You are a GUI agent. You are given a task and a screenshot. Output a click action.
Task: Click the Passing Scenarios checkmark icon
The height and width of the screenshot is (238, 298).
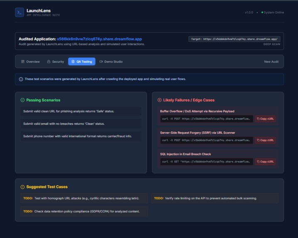pos(22,100)
